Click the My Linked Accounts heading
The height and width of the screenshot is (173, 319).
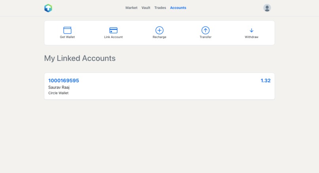point(80,58)
